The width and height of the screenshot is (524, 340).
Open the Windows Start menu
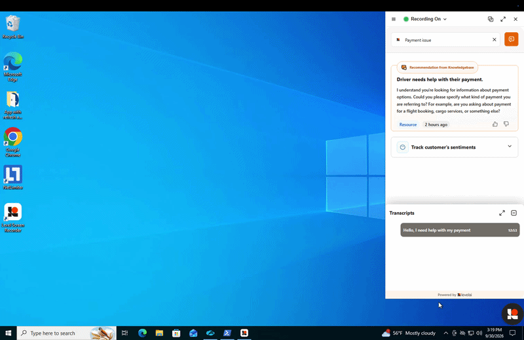pos(9,333)
